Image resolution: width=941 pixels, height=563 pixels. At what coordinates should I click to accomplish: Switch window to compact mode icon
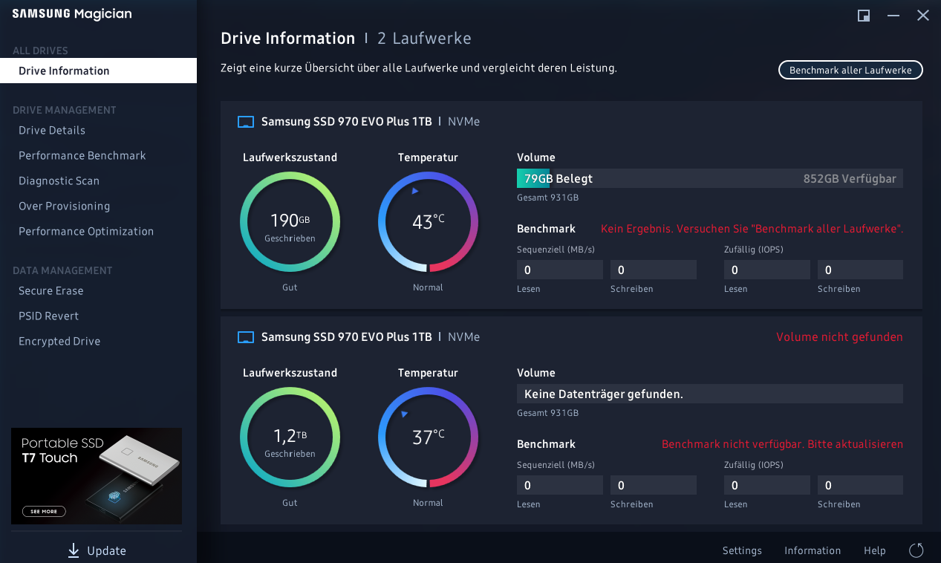click(864, 16)
